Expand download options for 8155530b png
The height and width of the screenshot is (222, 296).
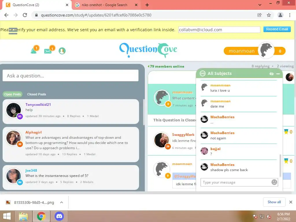62,202
